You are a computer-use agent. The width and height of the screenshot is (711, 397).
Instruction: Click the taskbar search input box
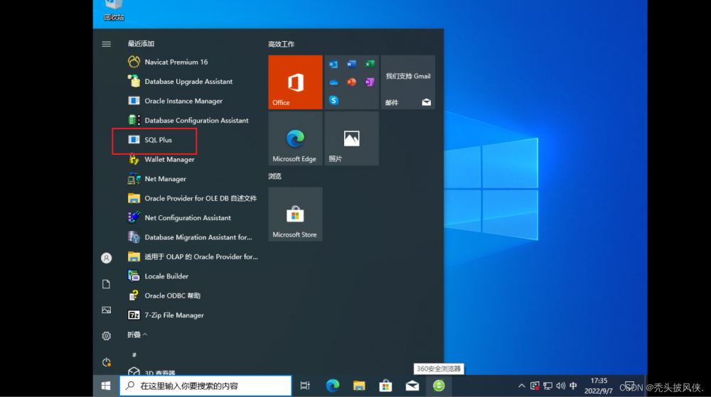205,386
